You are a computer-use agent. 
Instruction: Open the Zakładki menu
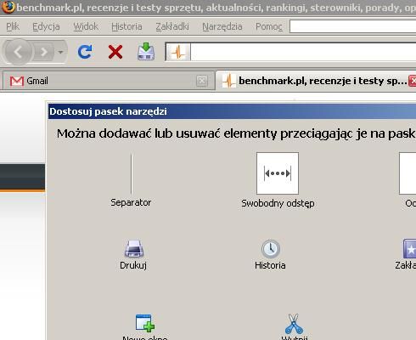[x=172, y=26]
